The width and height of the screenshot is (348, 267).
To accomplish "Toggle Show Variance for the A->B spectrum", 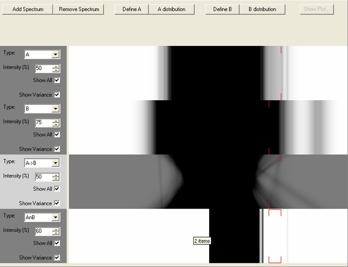I will [x=57, y=203].
